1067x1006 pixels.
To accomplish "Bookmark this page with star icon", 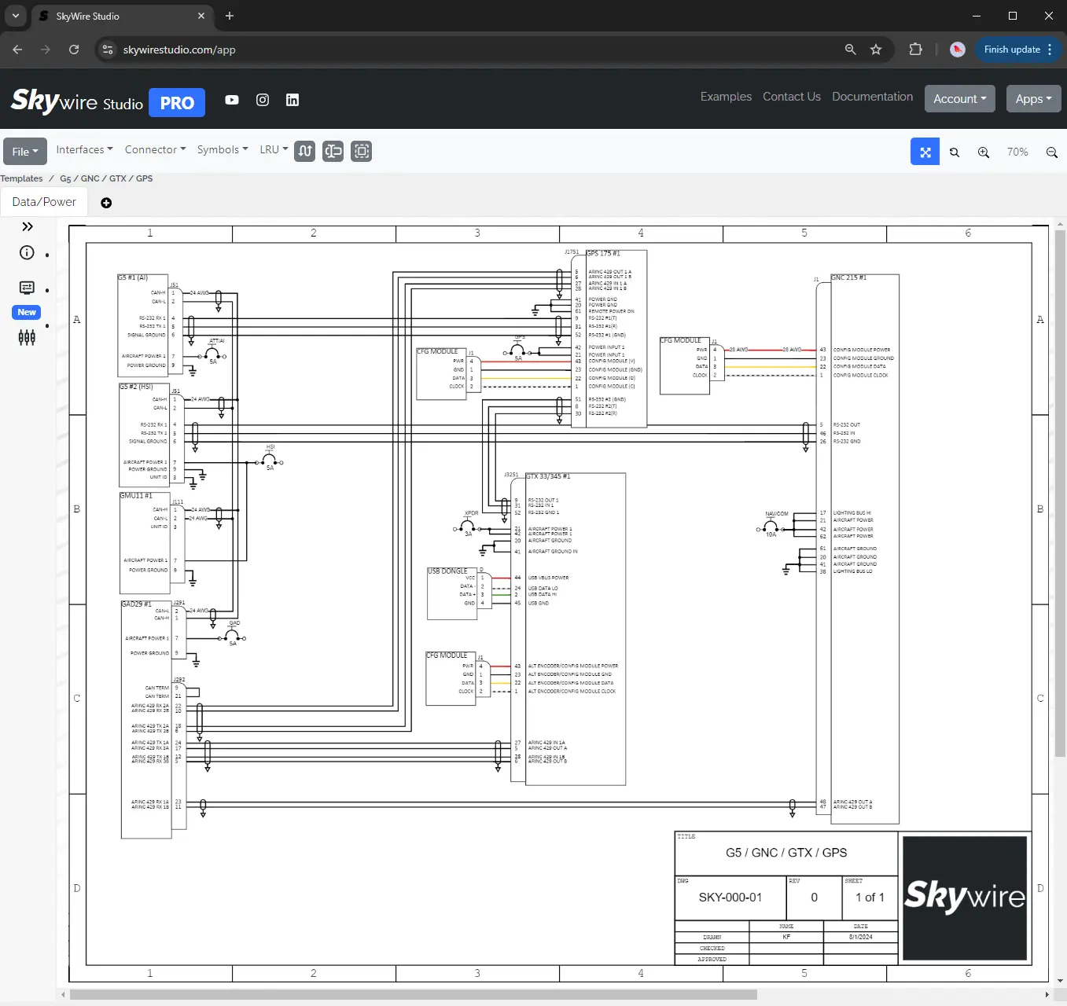I will click(876, 50).
